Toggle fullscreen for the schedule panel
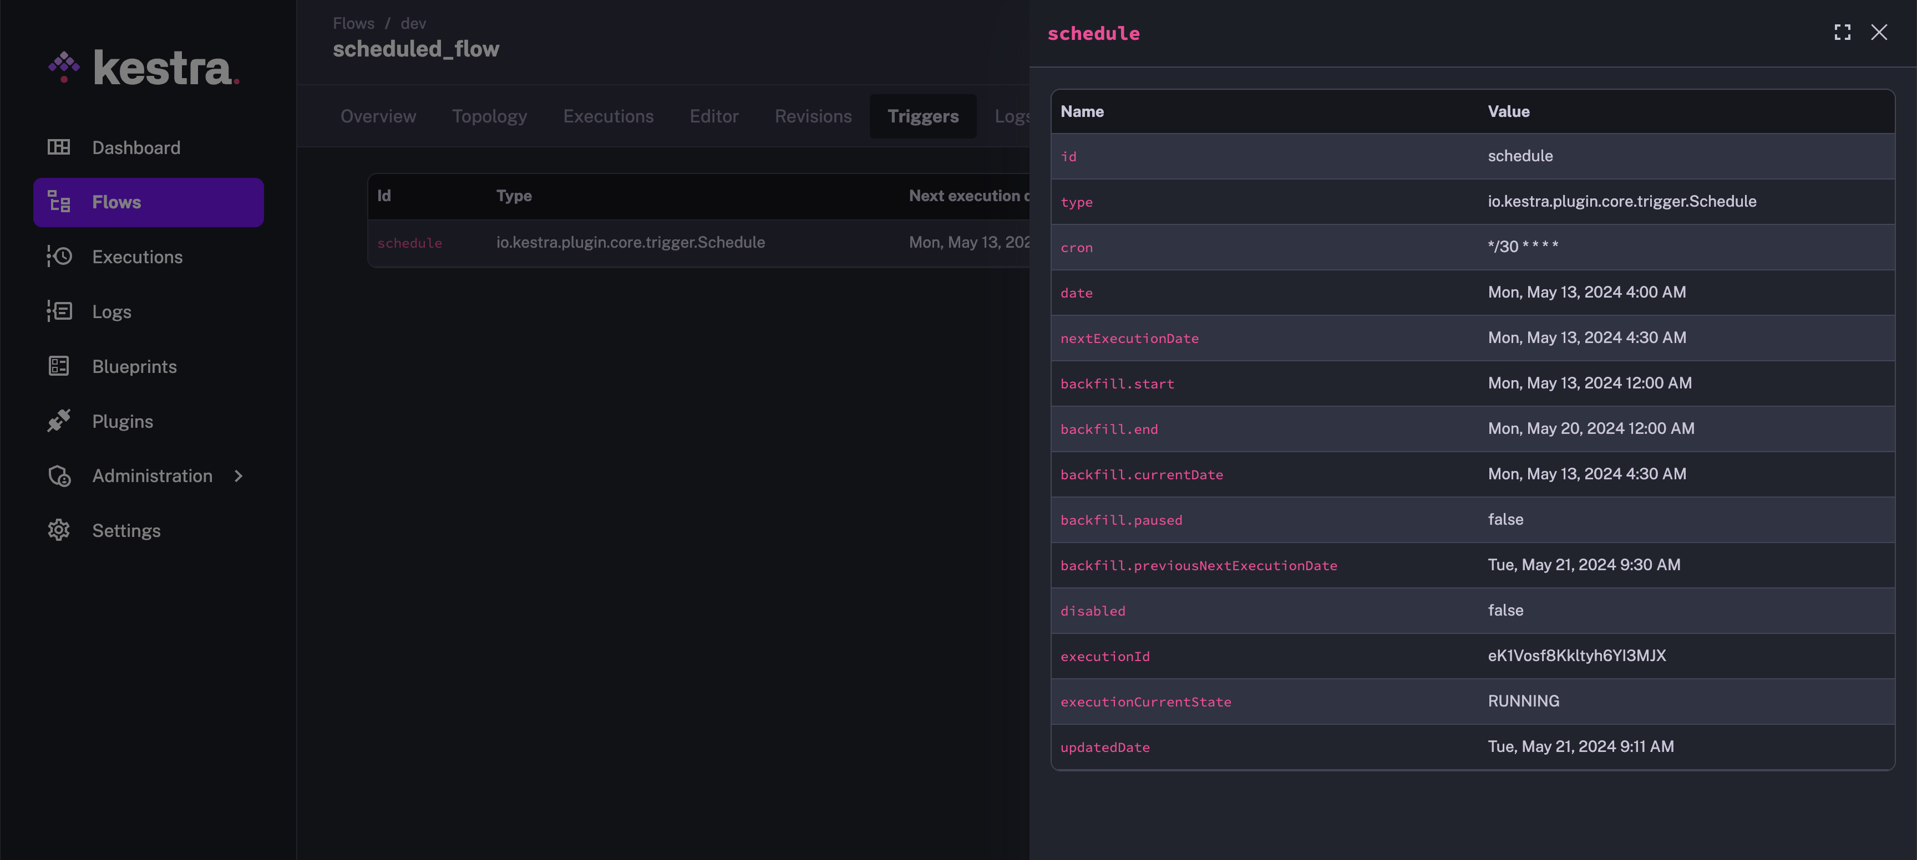 [x=1842, y=33]
